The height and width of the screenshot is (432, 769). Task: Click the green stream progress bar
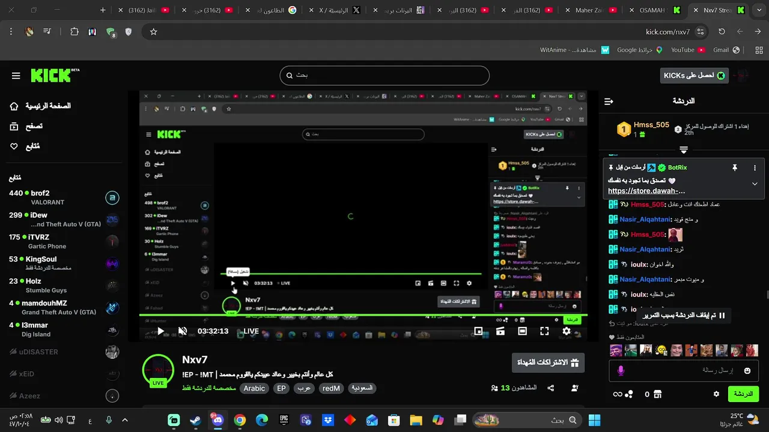(x=363, y=315)
